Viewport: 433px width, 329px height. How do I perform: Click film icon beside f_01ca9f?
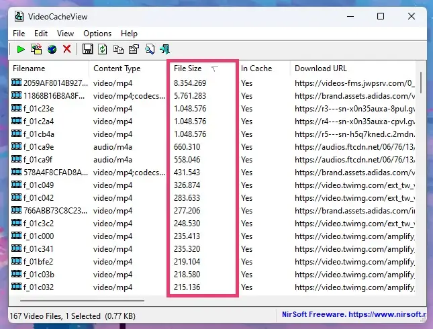16,159
